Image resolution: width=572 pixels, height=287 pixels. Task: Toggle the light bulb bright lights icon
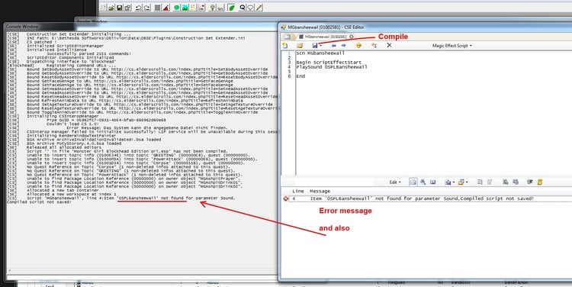tap(212, 8)
